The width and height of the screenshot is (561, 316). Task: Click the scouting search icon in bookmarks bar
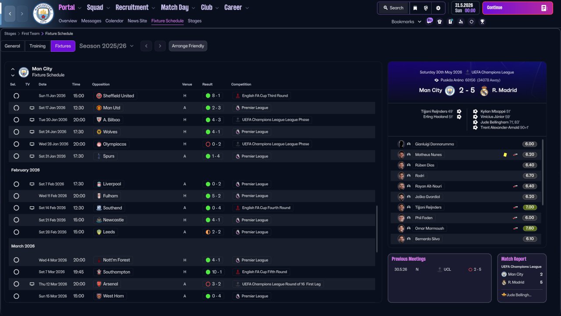(x=461, y=22)
